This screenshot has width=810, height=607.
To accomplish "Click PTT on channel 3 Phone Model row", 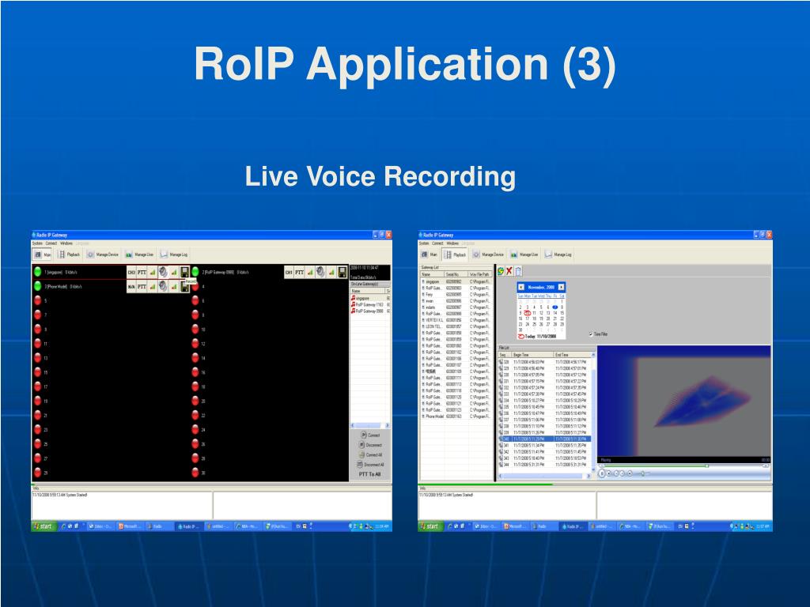I will (x=142, y=286).
